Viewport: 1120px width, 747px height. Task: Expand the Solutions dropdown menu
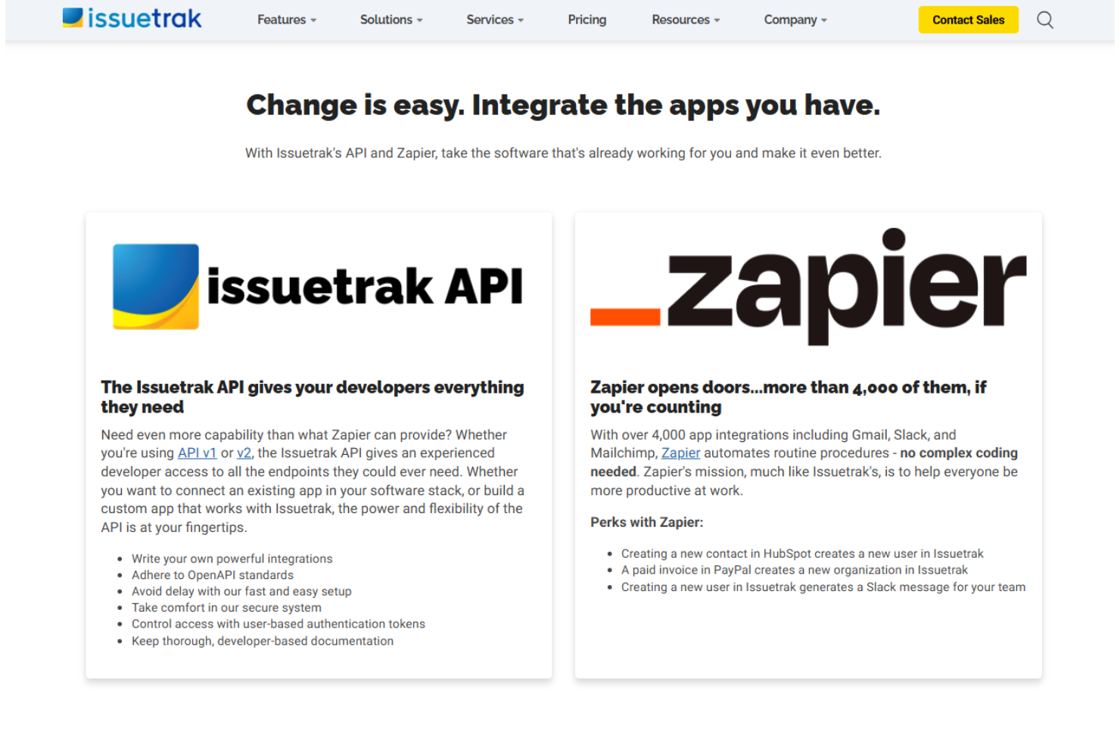point(391,20)
